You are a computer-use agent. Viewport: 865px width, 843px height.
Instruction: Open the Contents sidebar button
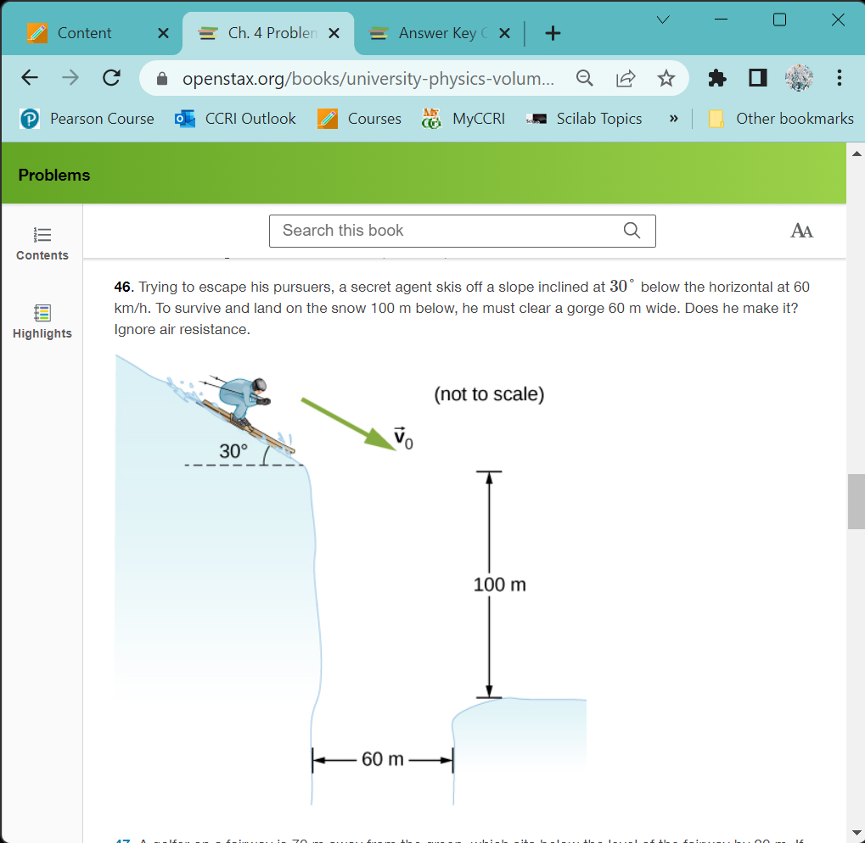pyautogui.click(x=42, y=243)
